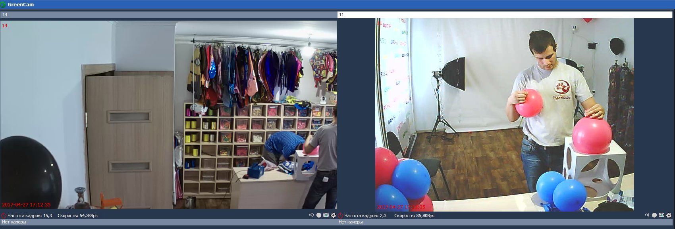The width and height of the screenshot is (675, 229).
Task: Click the right 'Нет камеры' status bar
Action: pos(504,222)
